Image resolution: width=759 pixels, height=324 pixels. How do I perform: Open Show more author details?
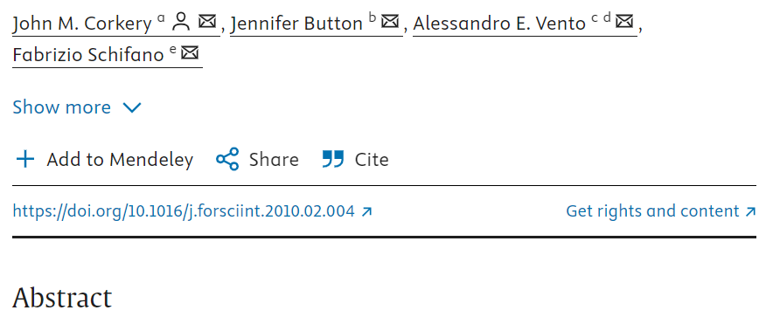pos(77,107)
